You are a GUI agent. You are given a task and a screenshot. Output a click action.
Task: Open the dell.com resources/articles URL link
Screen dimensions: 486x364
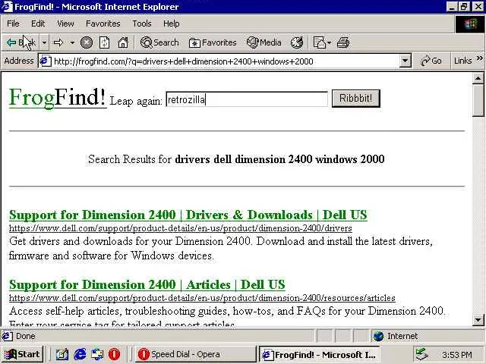pos(202,298)
